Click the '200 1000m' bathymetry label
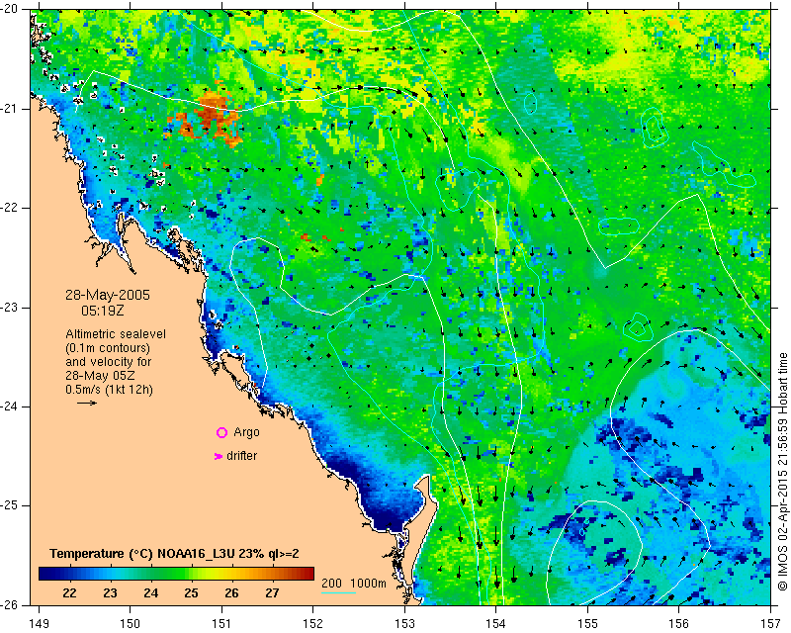791x633 pixels. (x=354, y=583)
